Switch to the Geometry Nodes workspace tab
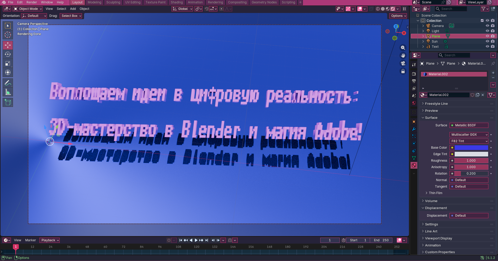 (264, 2)
